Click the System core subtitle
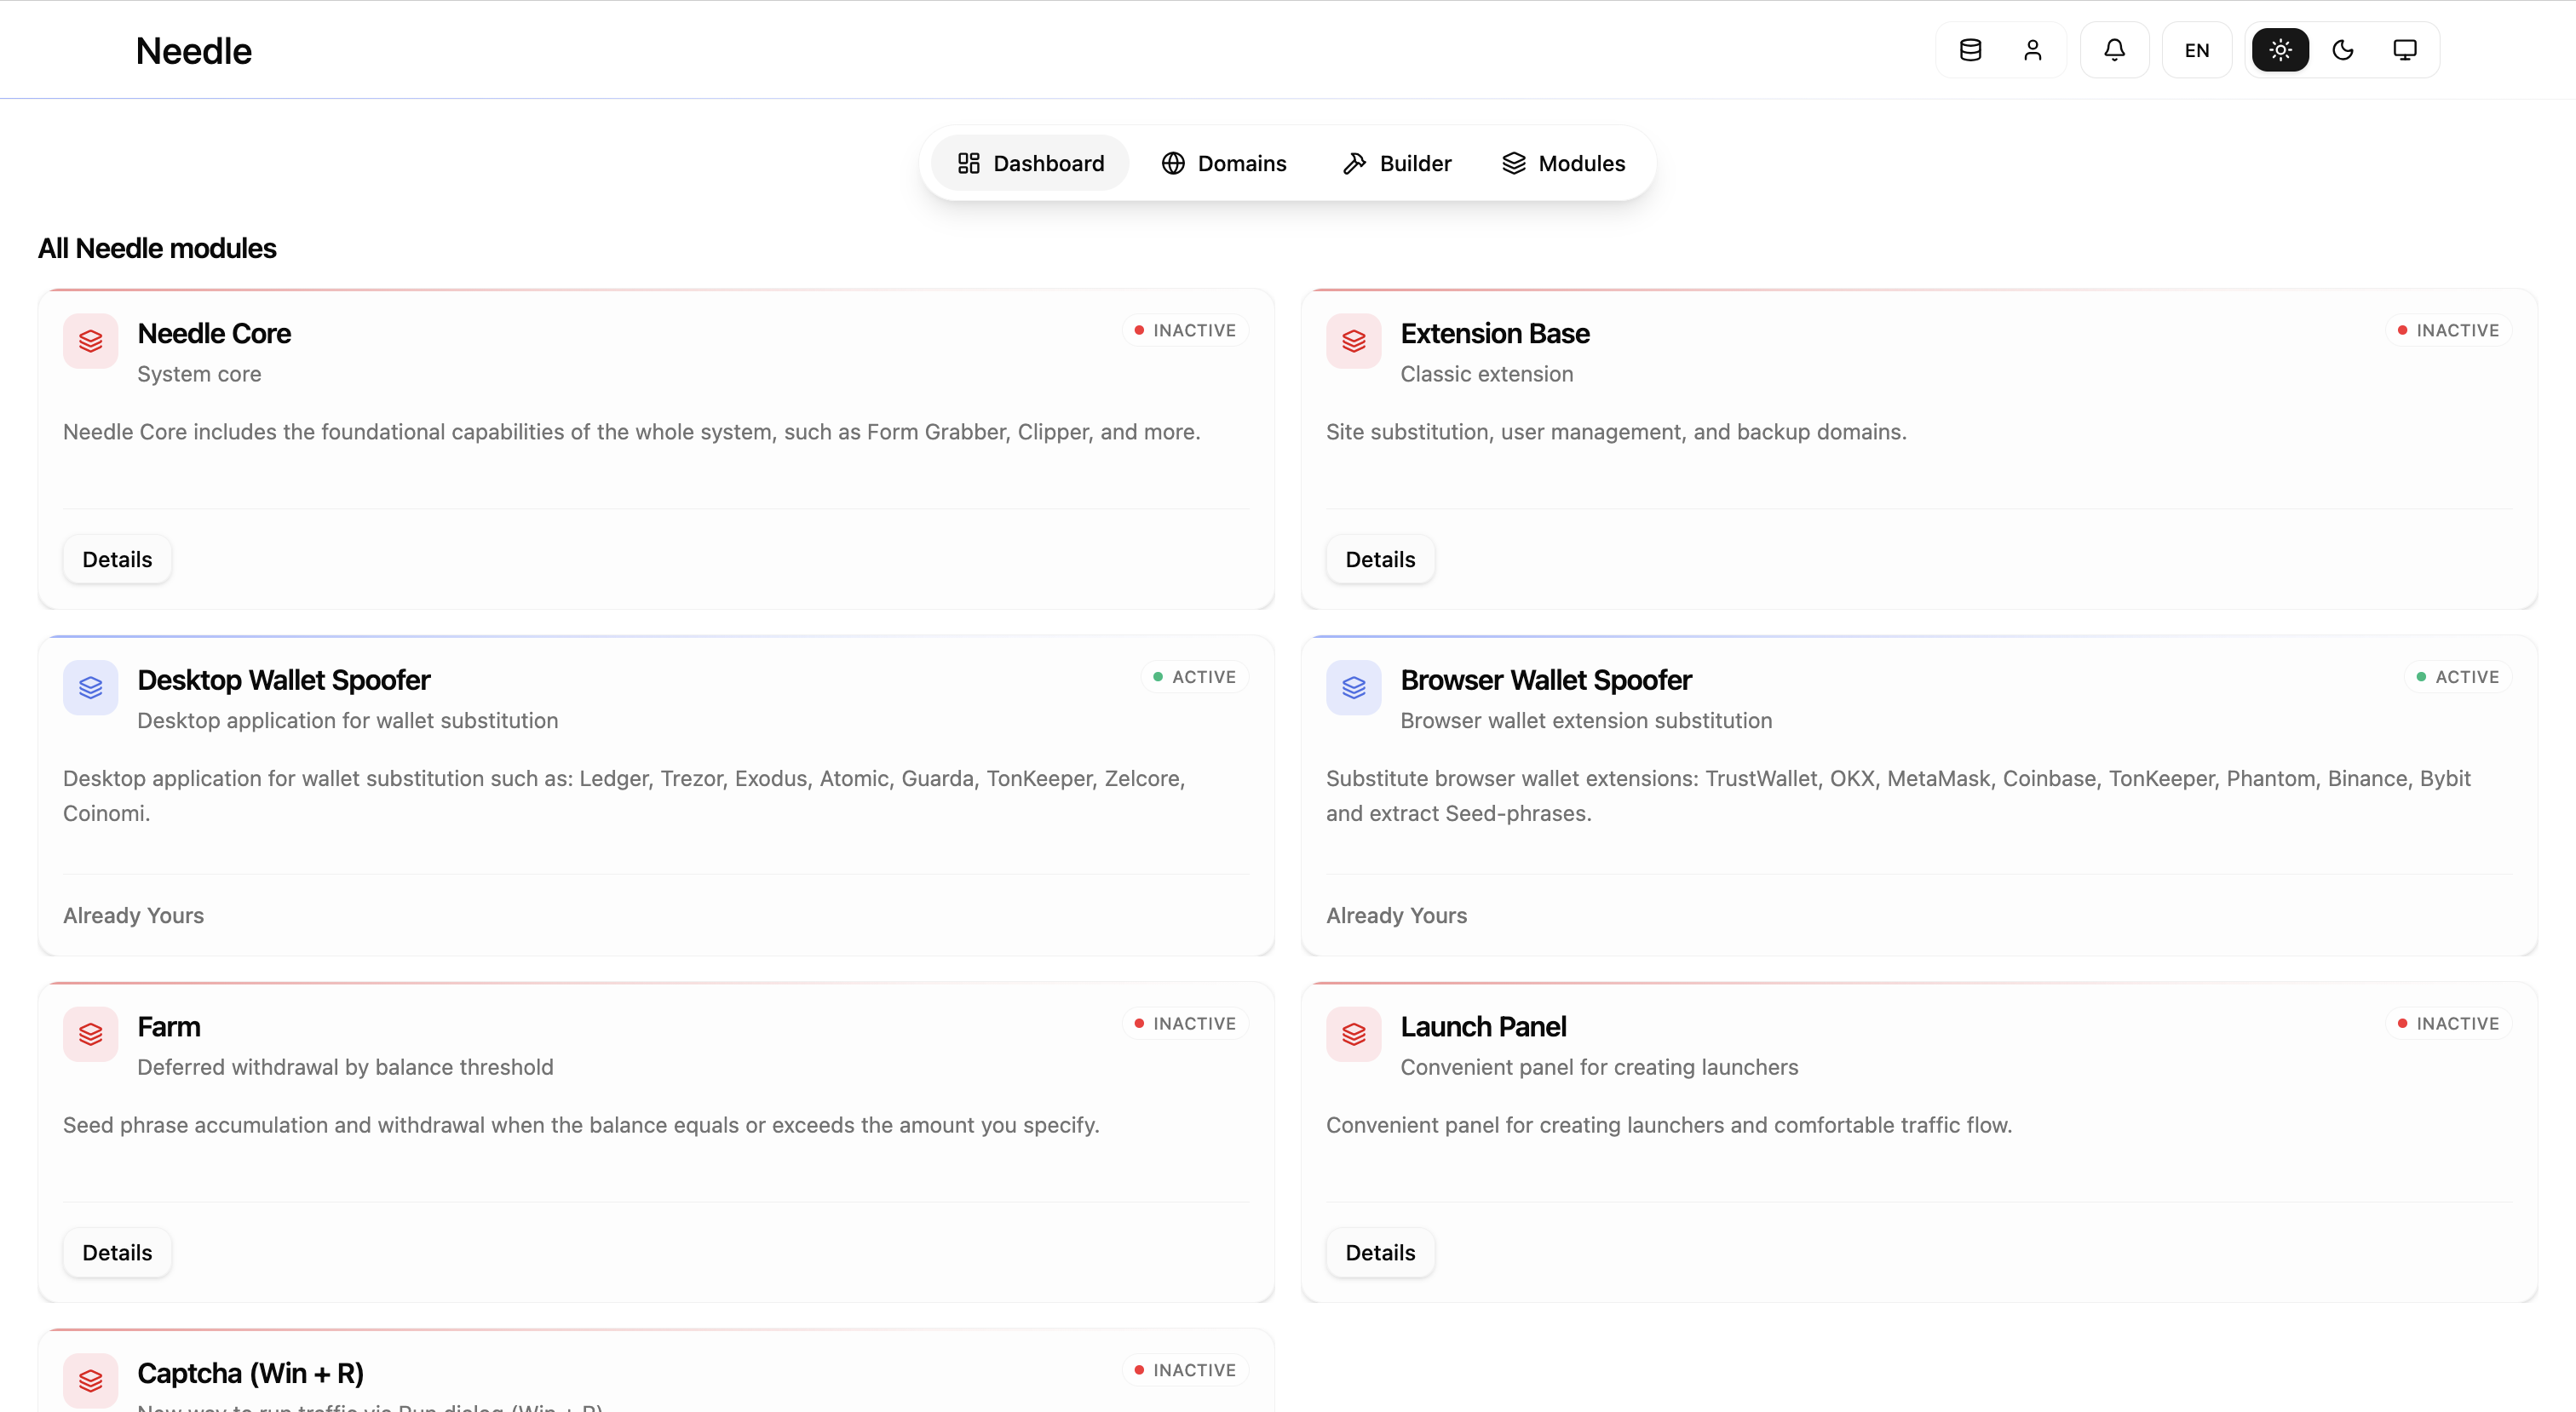The image size is (2576, 1412). coord(199,374)
